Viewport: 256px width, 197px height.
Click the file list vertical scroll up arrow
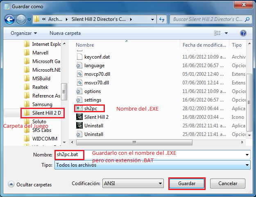[249, 43]
